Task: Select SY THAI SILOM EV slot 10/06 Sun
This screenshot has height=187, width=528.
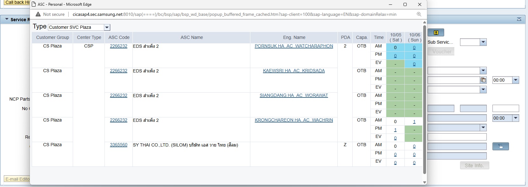Action: (414, 163)
